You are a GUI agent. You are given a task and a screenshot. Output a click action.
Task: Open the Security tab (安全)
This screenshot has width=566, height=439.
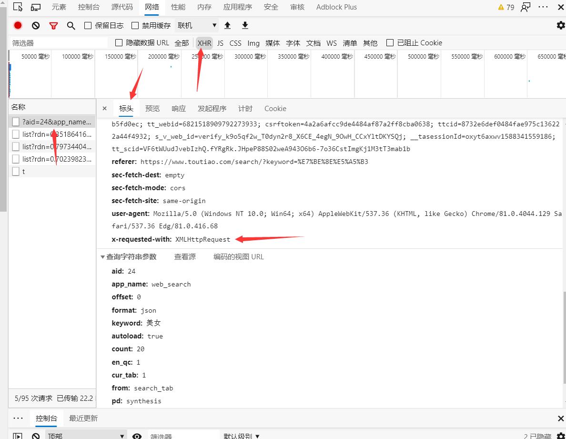(x=271, y=7)
